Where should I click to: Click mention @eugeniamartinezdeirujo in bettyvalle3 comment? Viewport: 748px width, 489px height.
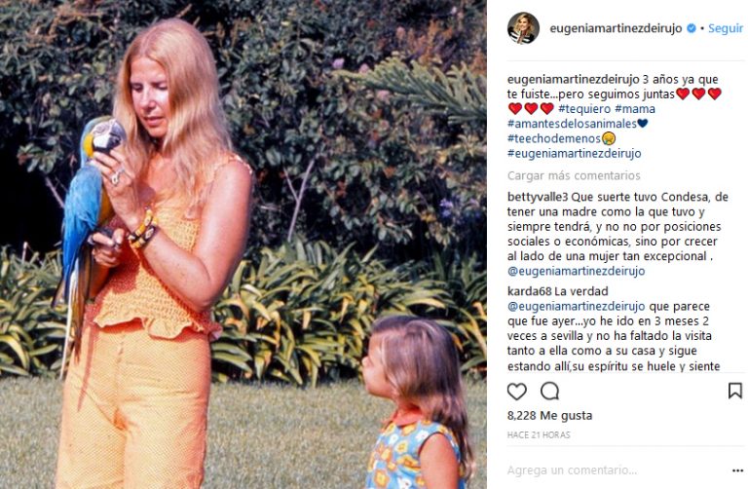point(576,271)
